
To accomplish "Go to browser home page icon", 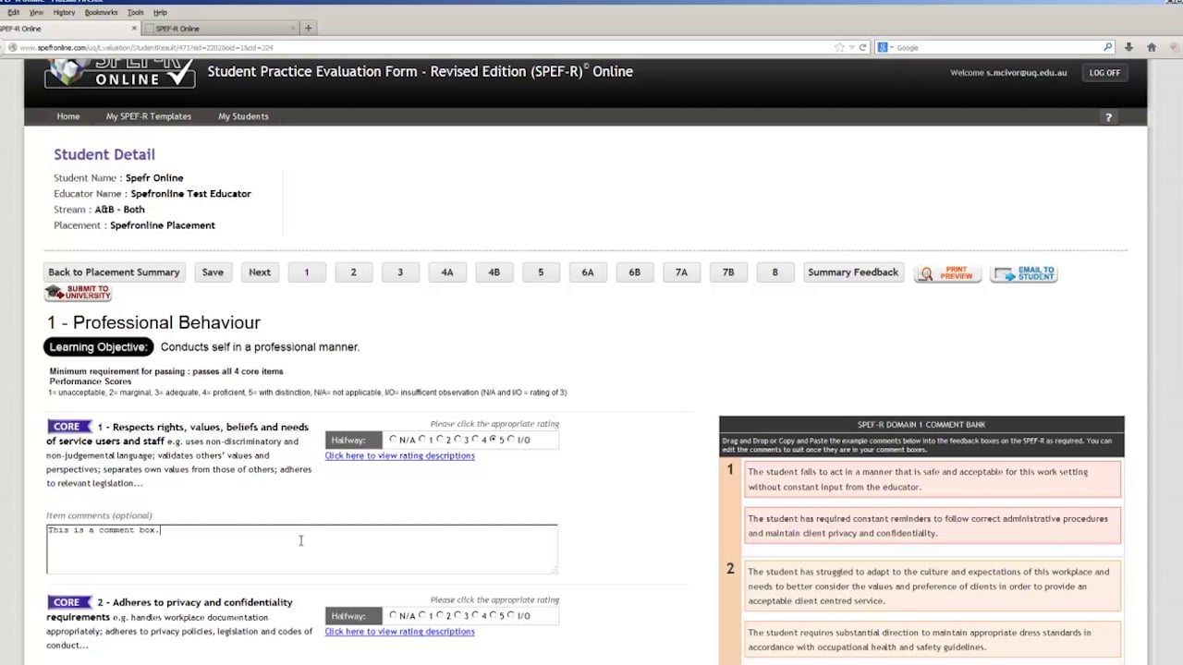I will pos(1152,47).
